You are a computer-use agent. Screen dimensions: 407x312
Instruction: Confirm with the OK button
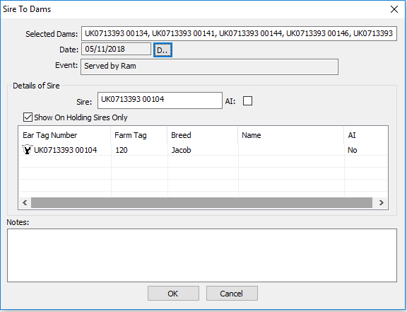coord(173,294)
